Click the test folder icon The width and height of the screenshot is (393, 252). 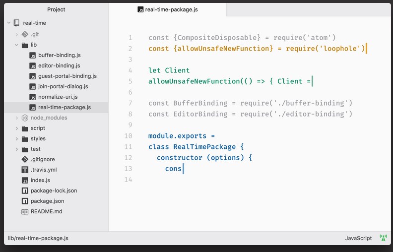point(25,149)
